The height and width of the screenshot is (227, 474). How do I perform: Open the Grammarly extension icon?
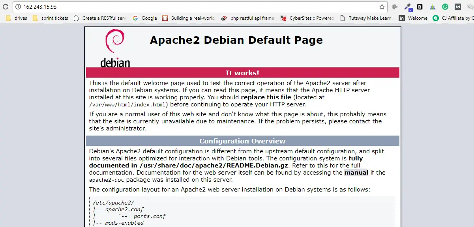click(445, 7)
